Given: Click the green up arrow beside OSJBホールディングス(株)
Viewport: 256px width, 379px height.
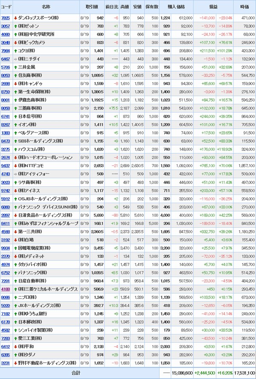Looking at the screenshot, I should [16, 199].
